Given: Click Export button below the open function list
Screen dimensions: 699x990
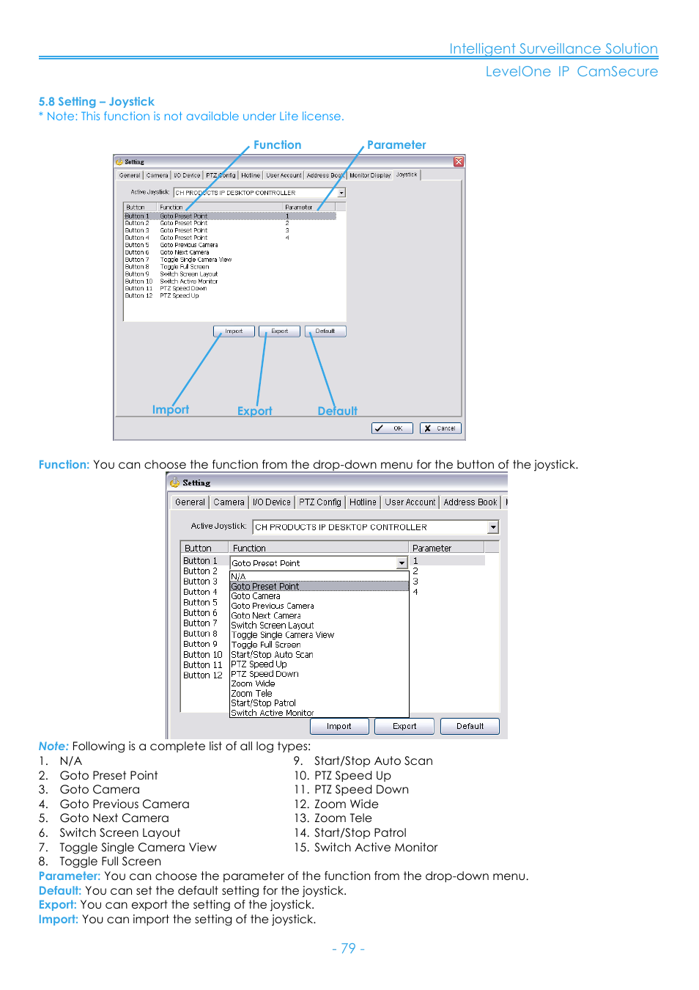Looking at the screenshot, I should point(404,726).
